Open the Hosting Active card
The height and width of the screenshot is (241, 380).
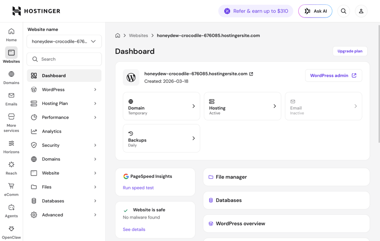click(242, 106)
